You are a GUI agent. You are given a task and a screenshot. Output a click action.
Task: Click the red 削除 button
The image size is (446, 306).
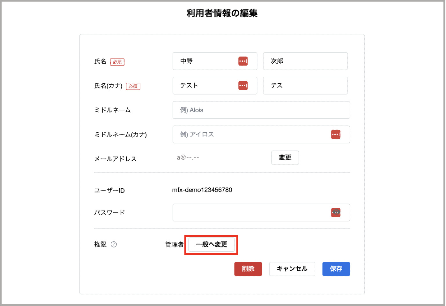(248, 269)
